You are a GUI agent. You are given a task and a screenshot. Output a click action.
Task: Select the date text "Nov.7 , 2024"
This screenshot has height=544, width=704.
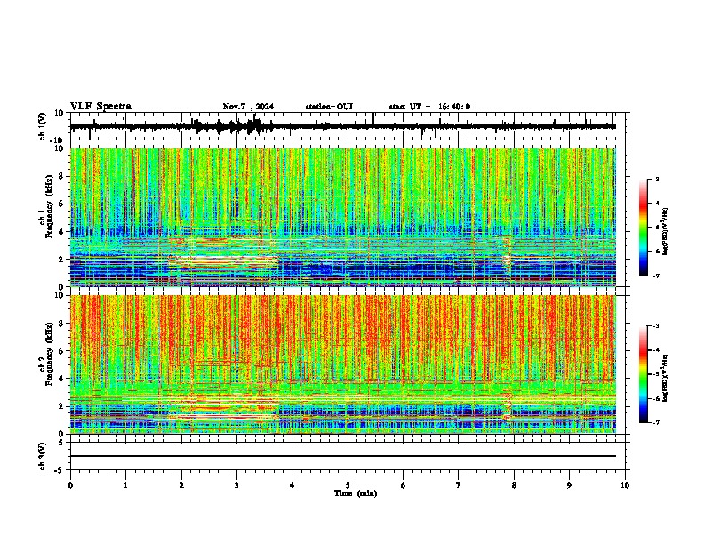tap(248, 107)
